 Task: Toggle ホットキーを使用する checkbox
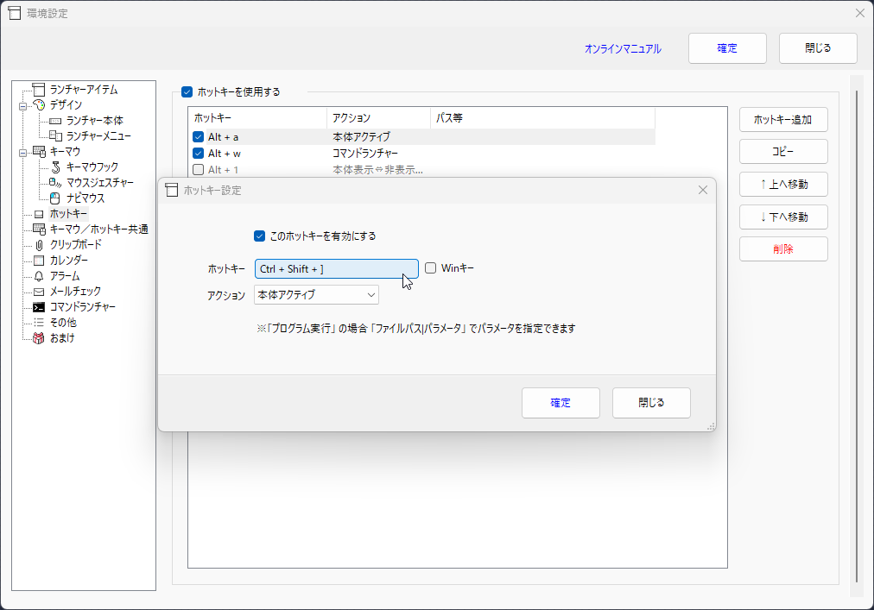pyautogui.click(x=187, y=92)
